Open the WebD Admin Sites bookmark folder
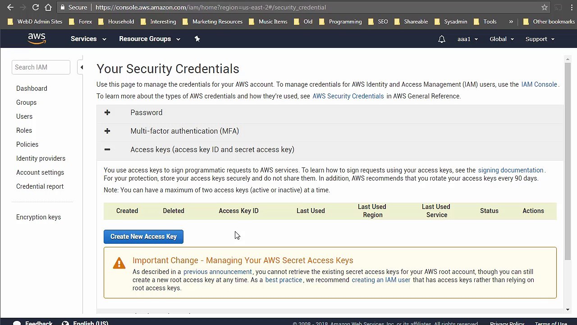Viewport: 577px width, 325px height. coord(36,22)
